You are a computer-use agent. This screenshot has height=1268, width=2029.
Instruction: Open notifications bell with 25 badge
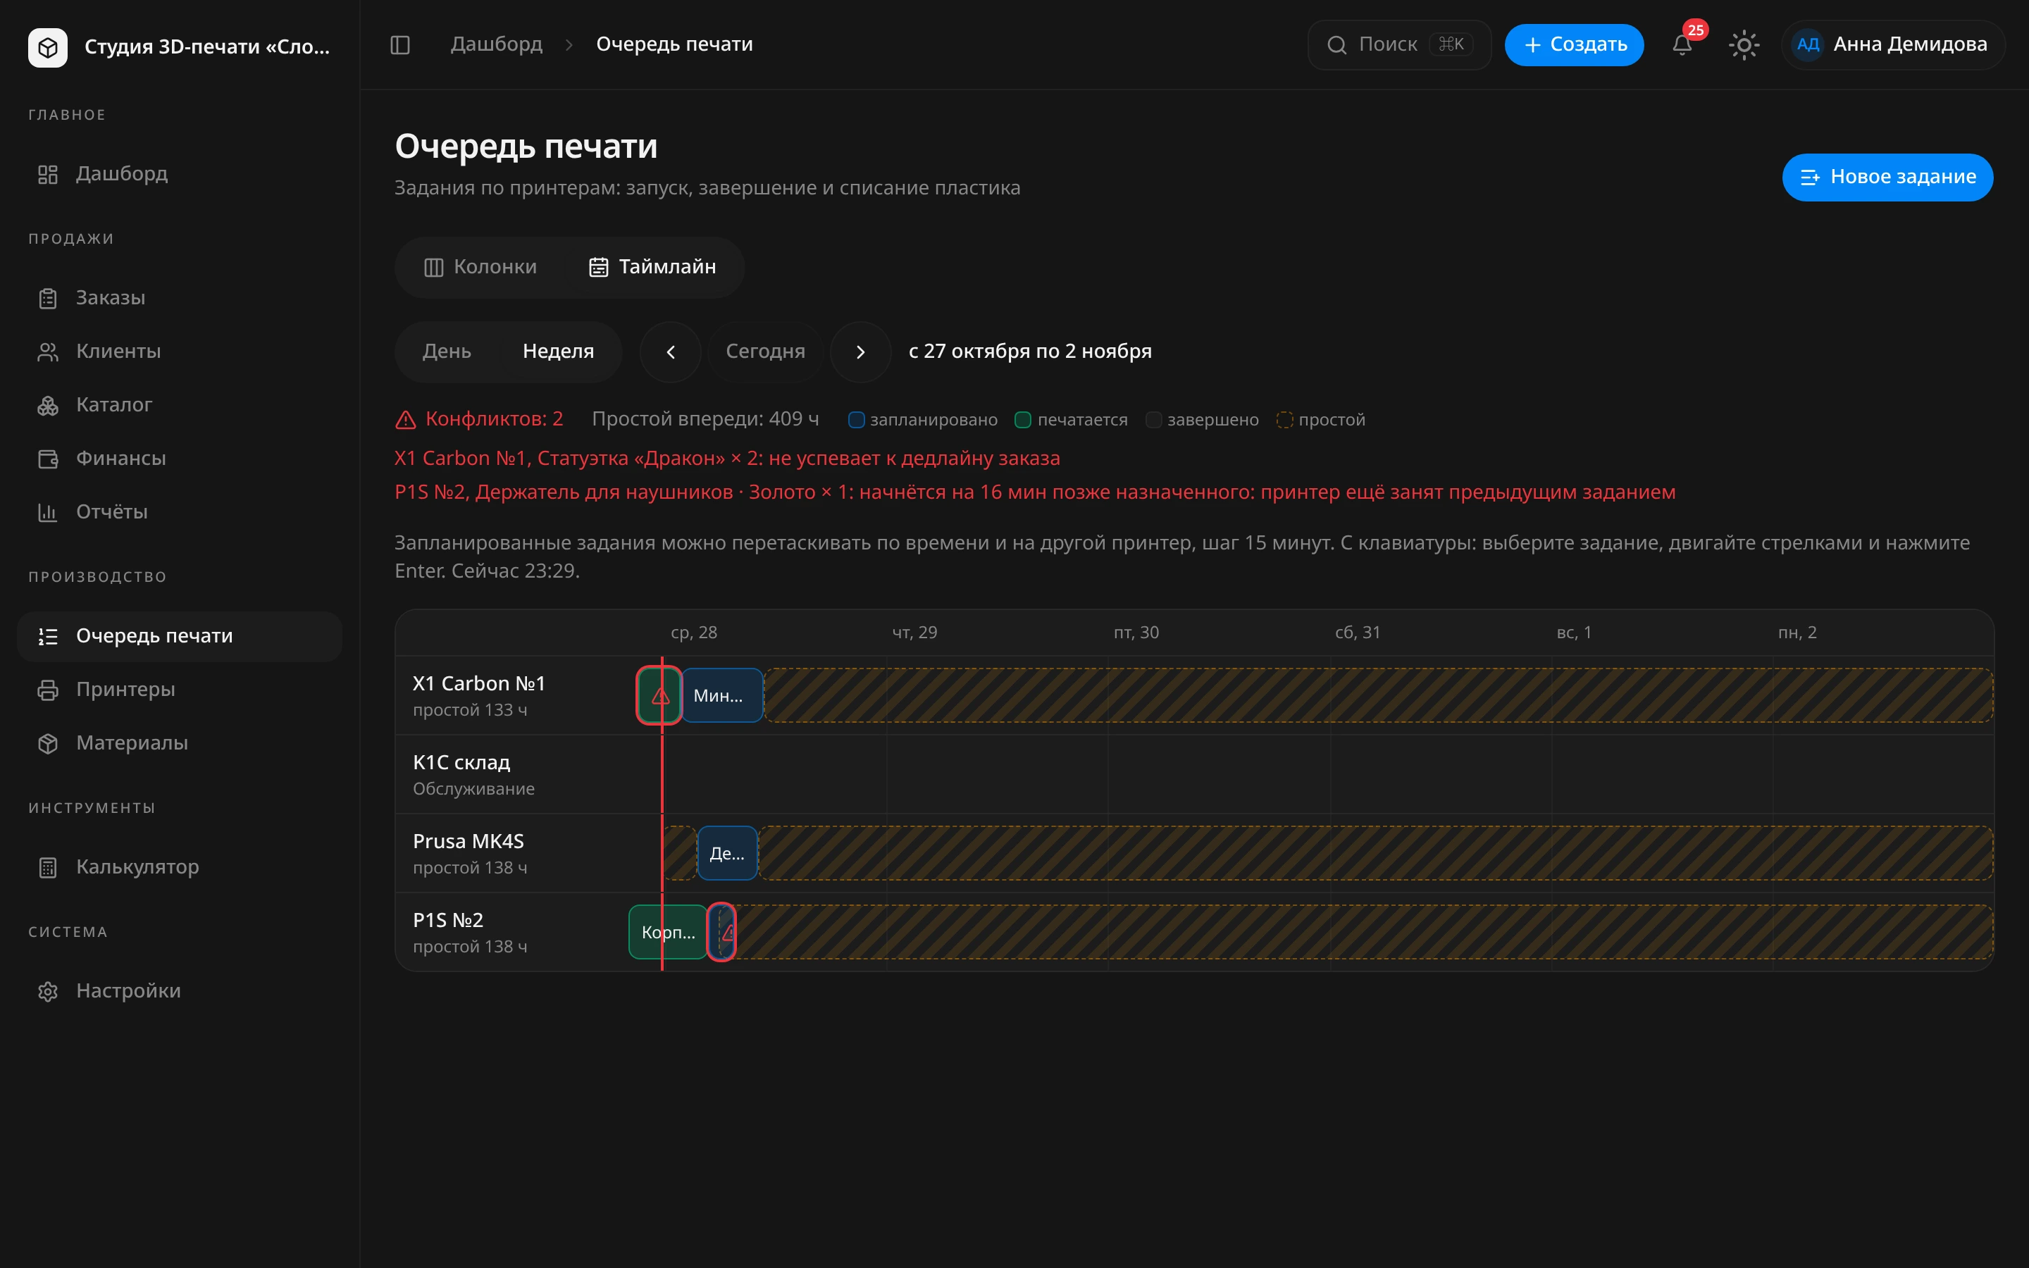1682,44
